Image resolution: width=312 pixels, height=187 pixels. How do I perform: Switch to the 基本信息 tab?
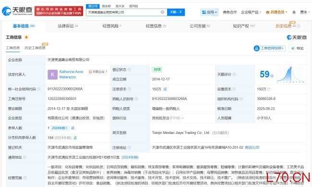coord(24,26)
